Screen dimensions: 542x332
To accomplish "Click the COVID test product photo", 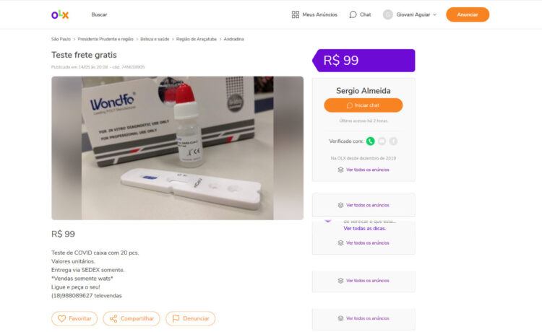I will coord(177,148).
